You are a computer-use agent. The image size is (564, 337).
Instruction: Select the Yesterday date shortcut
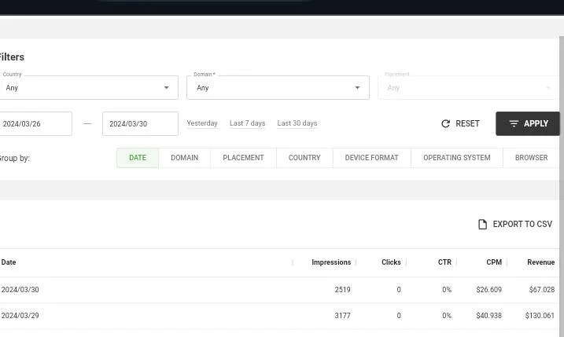pos(202,123)
